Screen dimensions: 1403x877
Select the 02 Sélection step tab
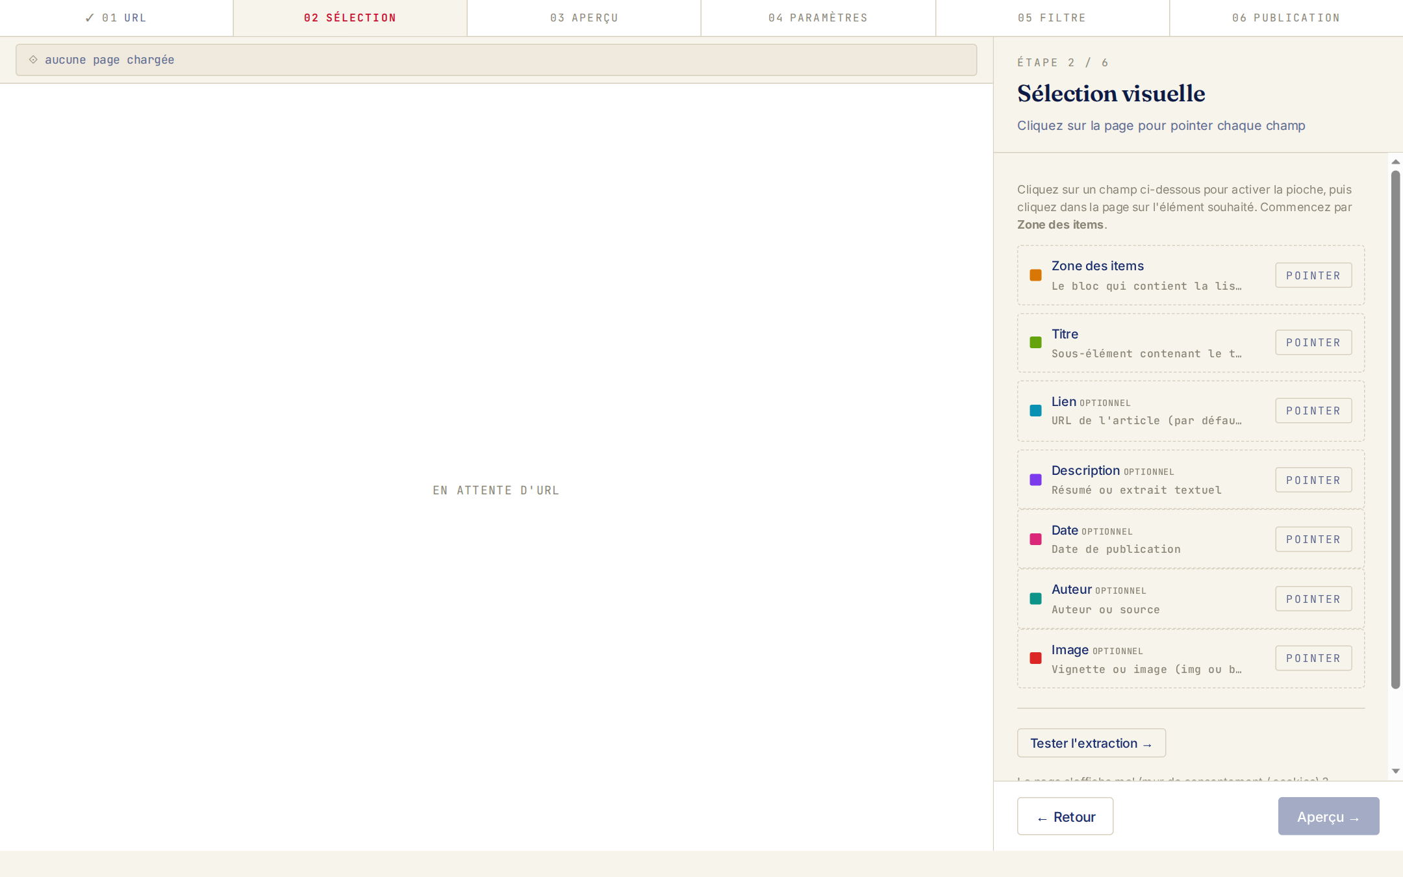pyautogui.click(x=350, y=18)
